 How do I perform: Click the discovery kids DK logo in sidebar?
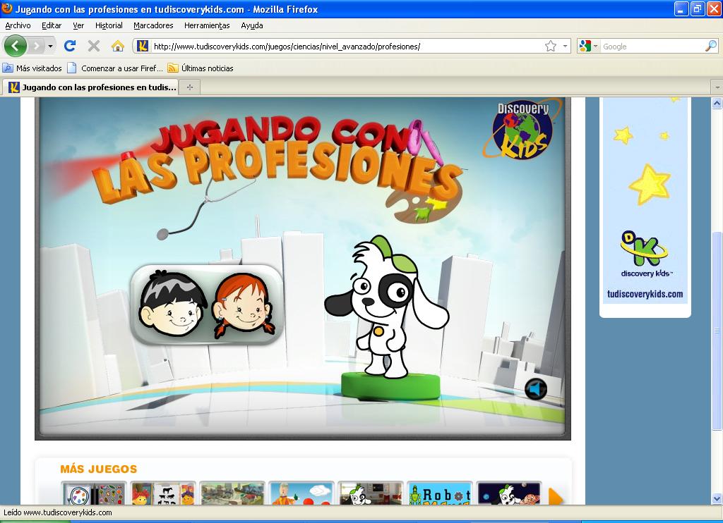coord(645,254)
